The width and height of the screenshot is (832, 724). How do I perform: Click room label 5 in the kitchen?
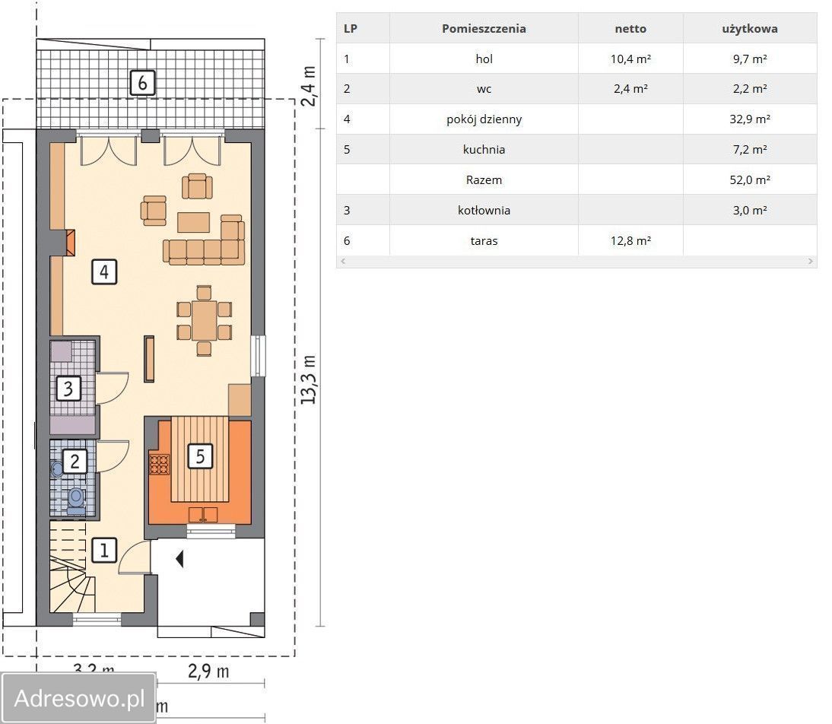tap(200, 456)
